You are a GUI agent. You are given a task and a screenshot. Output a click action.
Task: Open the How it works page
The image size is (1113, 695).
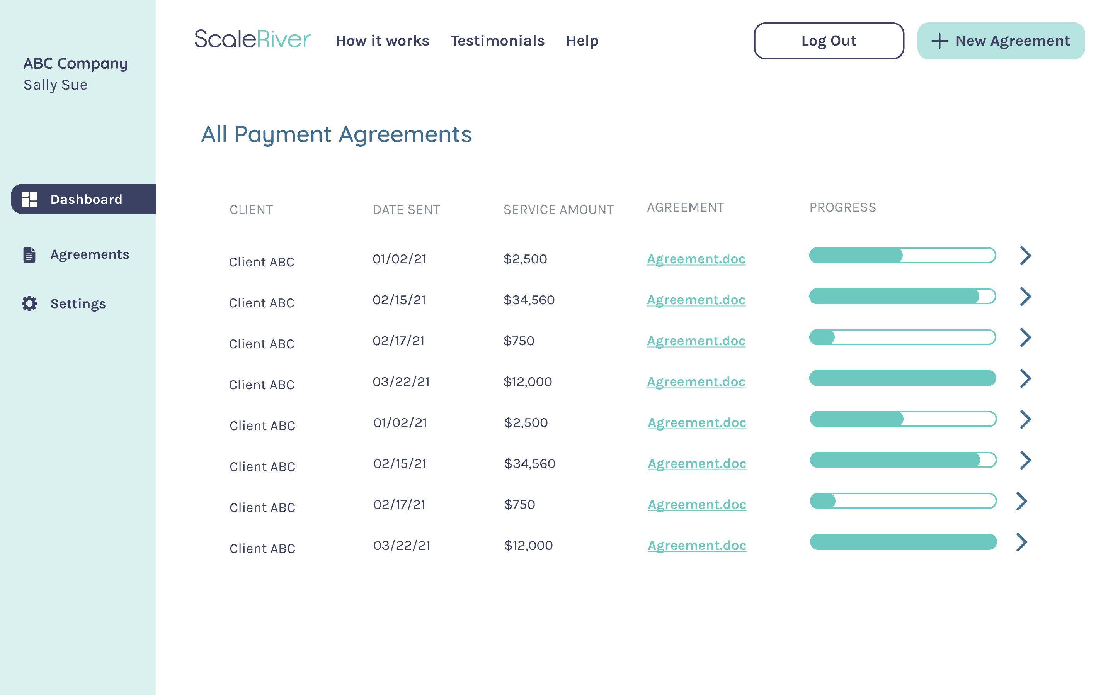pos(382,41)
